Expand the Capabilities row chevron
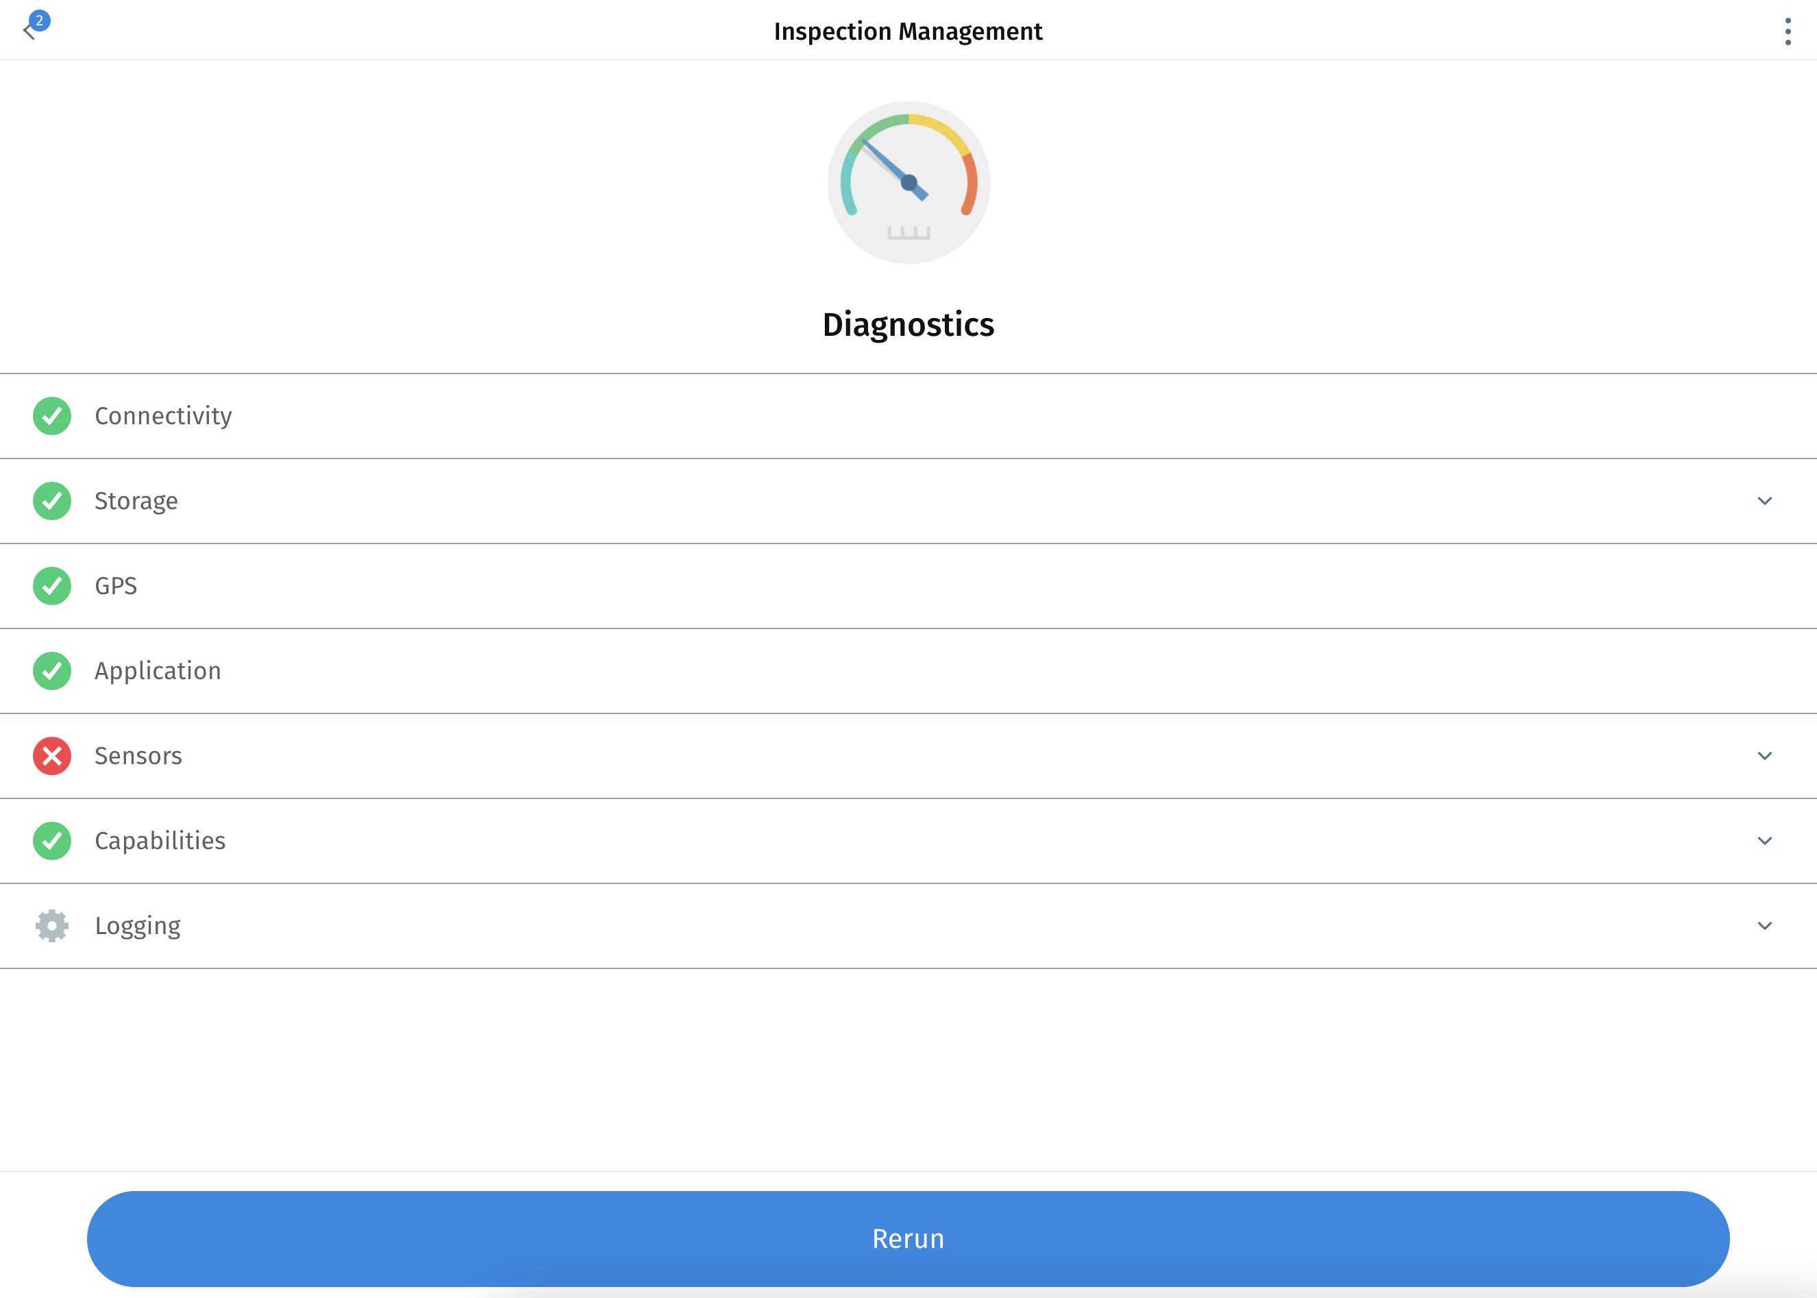Image resolution: width=1817 pixels, height=1298 pixels. 1764,841
